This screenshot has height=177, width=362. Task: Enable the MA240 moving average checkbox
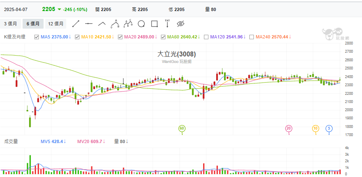[x=251, y=37]
